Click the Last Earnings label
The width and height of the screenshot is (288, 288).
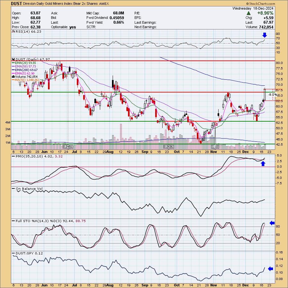tap(145, 22)
